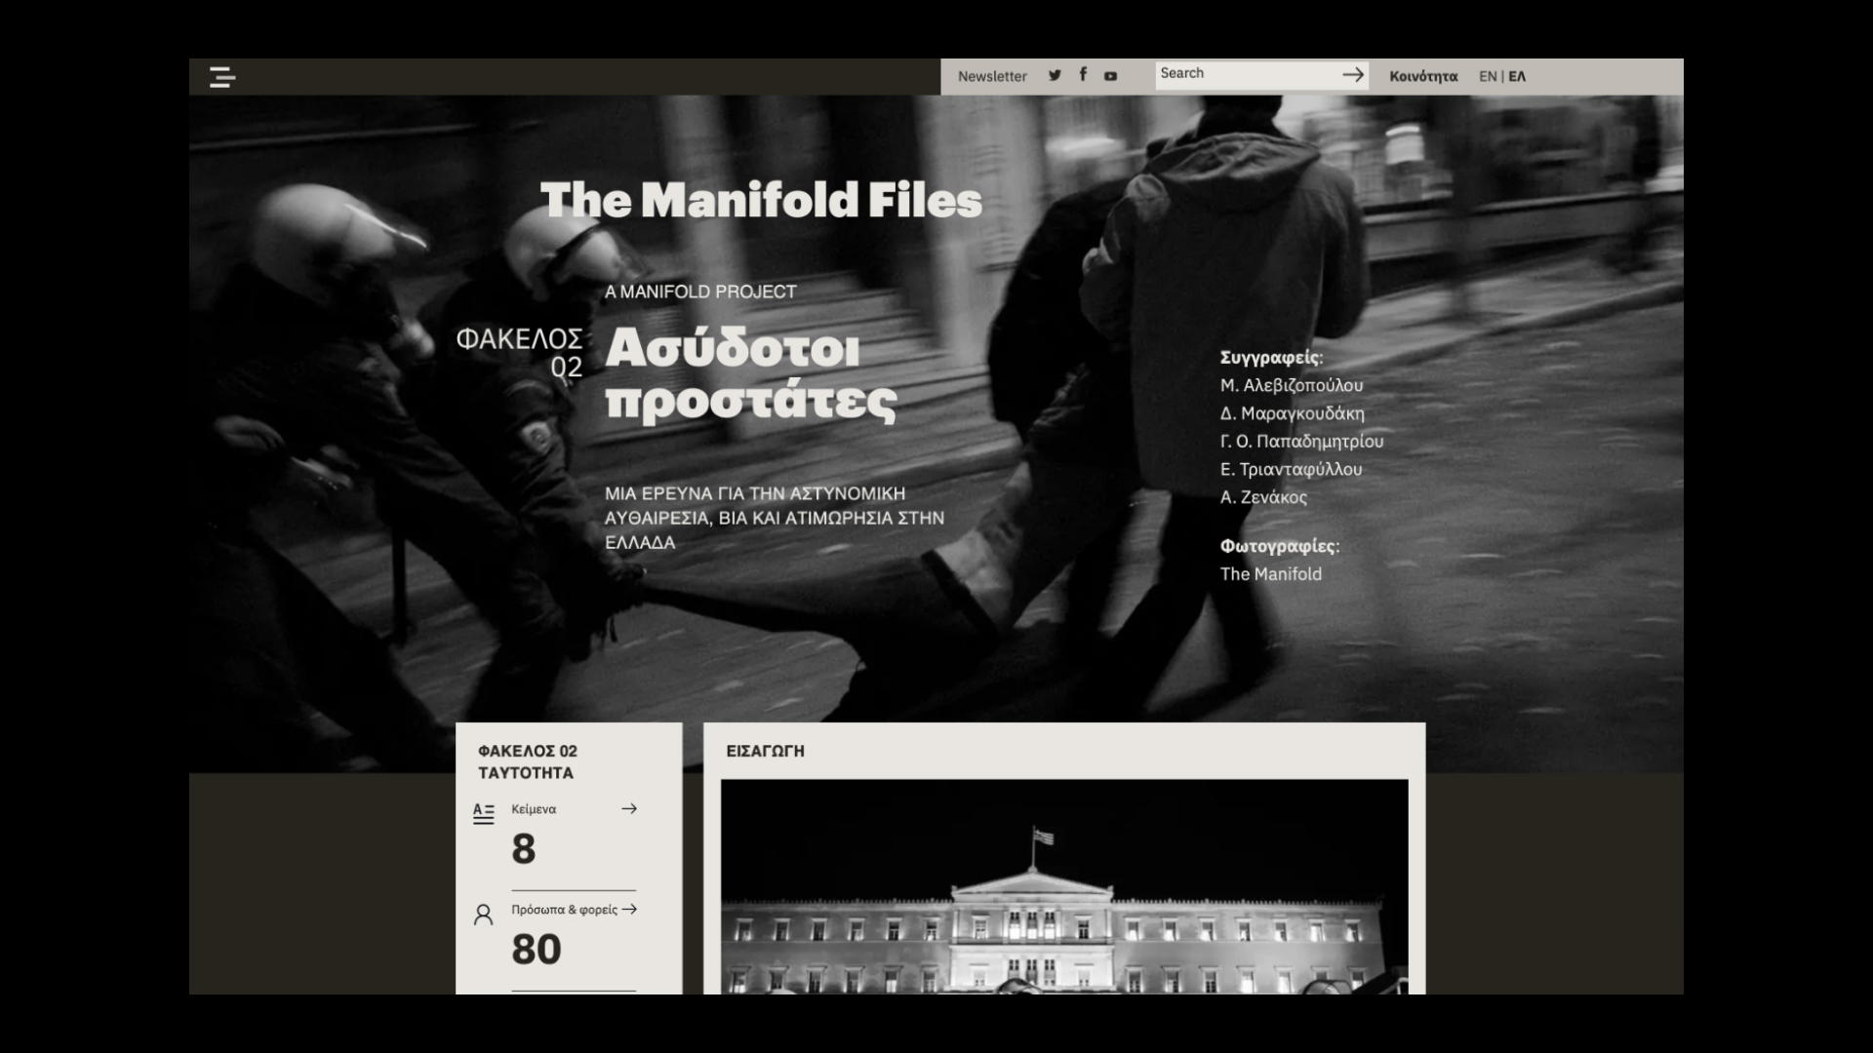Open the Κείμενα link
The width and height of the screenshot is (1873, 1053).
534,809
